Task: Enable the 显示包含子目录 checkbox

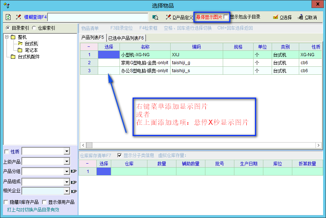Action: 226,17
